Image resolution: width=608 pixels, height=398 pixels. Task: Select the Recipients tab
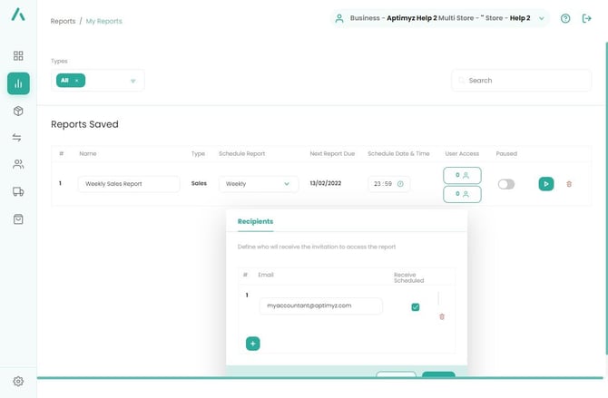[x=255, y=221]
